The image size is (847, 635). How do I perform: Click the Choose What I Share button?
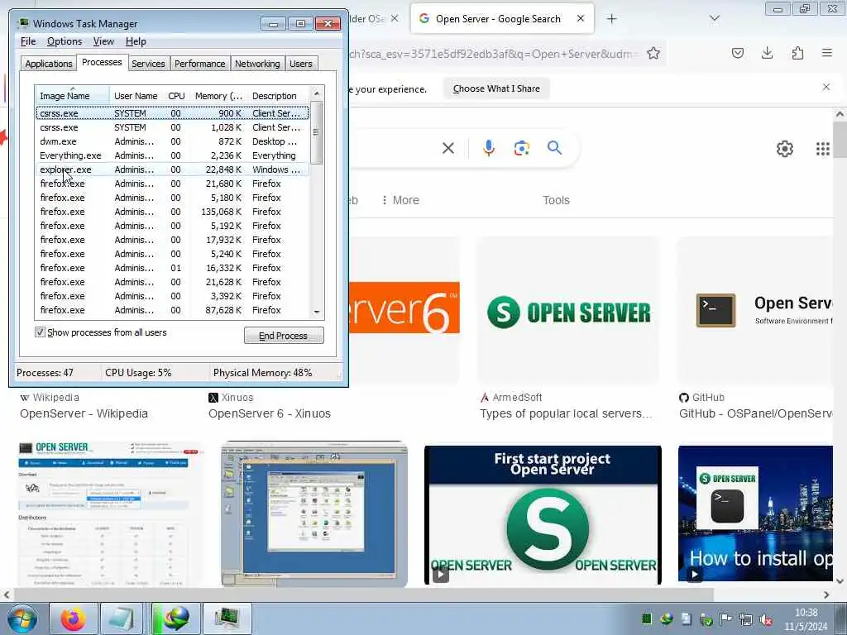pos(496,88)
